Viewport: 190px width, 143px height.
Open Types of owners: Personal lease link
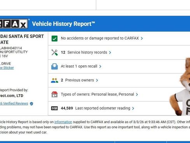click(x=97, y=94)
